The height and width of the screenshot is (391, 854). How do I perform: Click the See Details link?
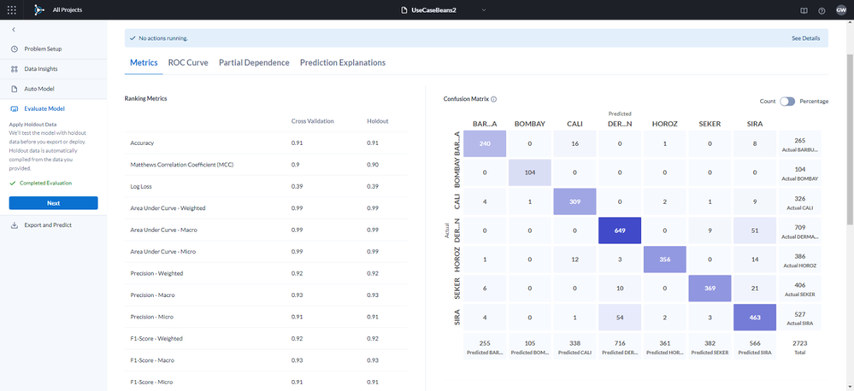coord(805,38)
